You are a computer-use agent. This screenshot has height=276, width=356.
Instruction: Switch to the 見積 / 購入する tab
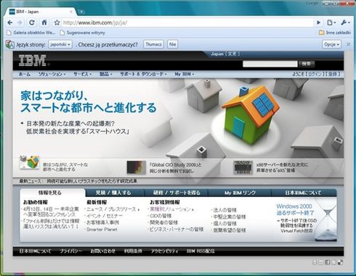click(113, 193)
